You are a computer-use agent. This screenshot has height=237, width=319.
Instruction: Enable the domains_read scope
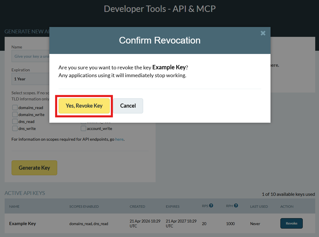point(15,108)
